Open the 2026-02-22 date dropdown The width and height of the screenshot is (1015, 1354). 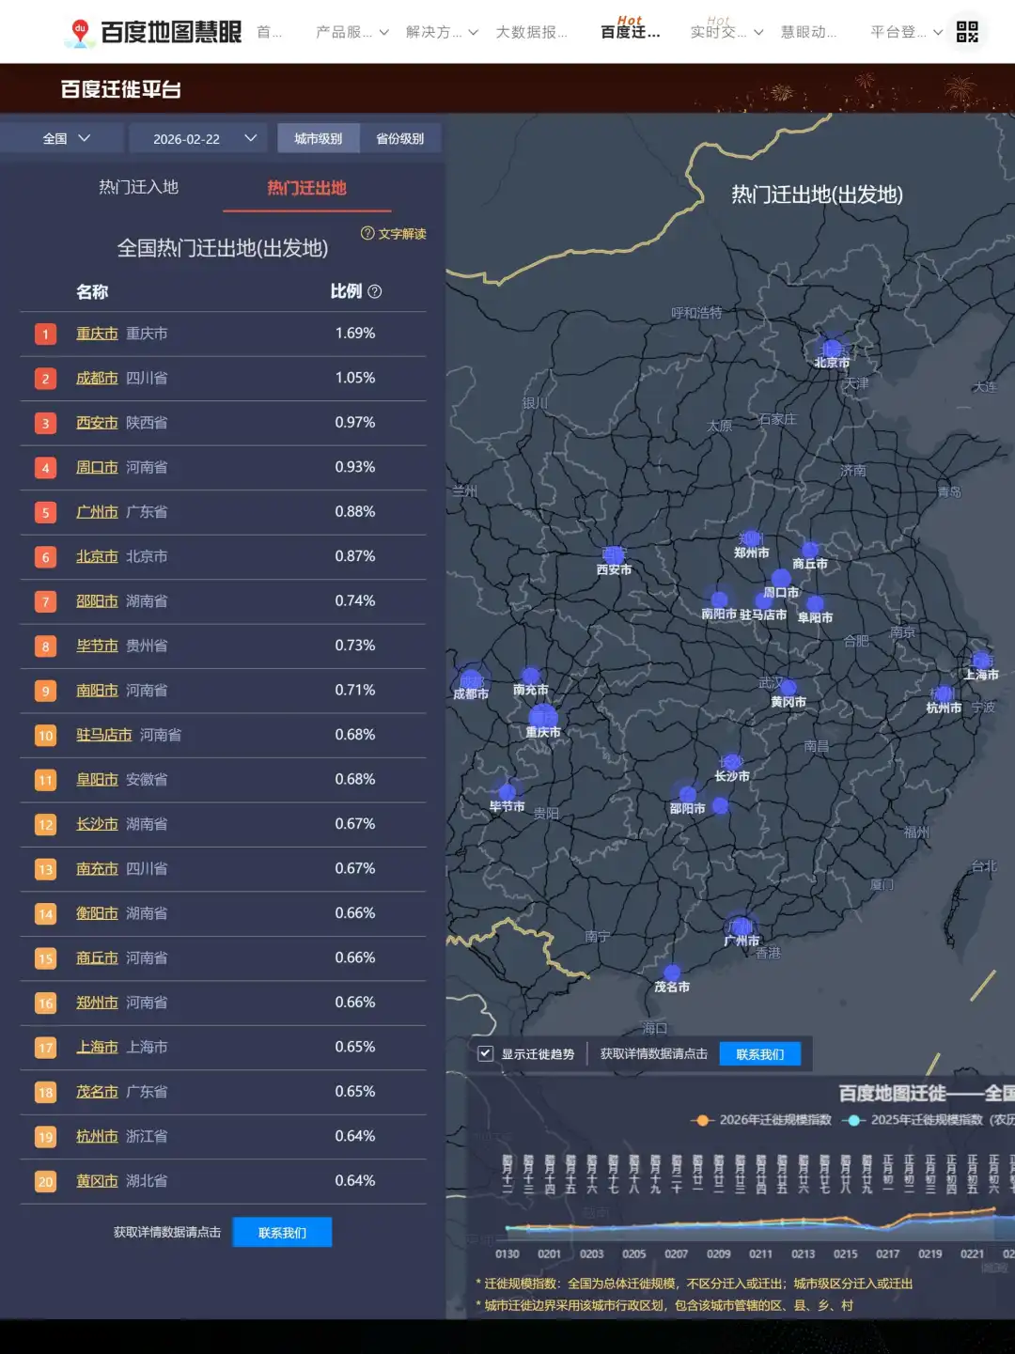[197, 138]
